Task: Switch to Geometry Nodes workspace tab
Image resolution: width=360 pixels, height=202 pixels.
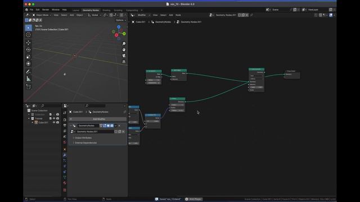Action: (91, 10)
